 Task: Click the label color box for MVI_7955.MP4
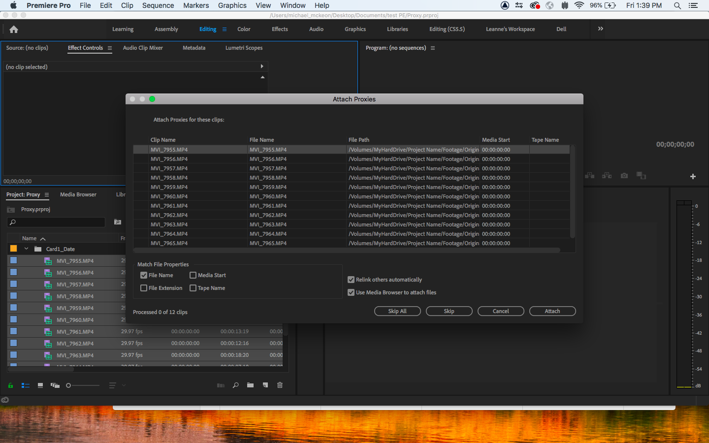[14, 260]
